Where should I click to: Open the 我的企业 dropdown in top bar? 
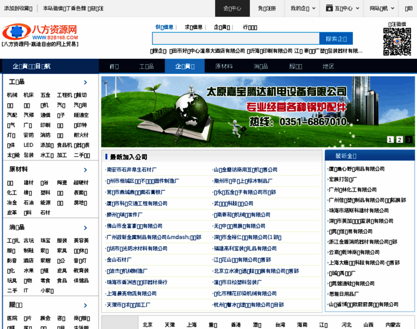click(303, 9)
